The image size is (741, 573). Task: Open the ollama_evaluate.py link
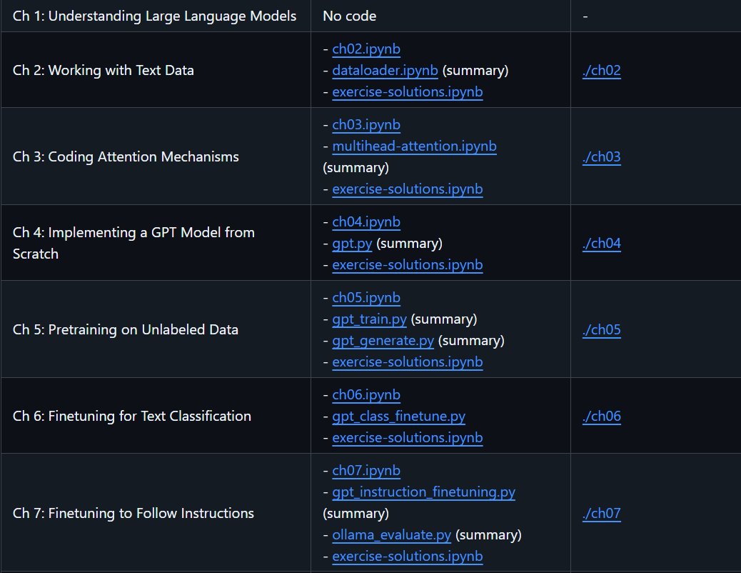point(392,535)
